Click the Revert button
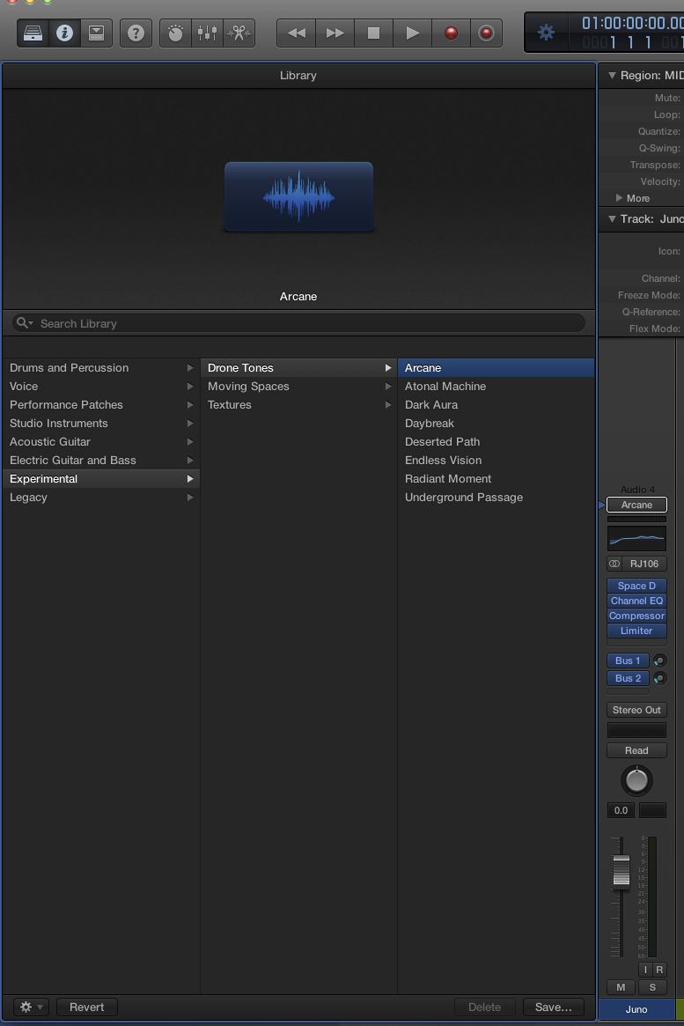Viewport: 684px width, 1026px height. (87, 1007)
